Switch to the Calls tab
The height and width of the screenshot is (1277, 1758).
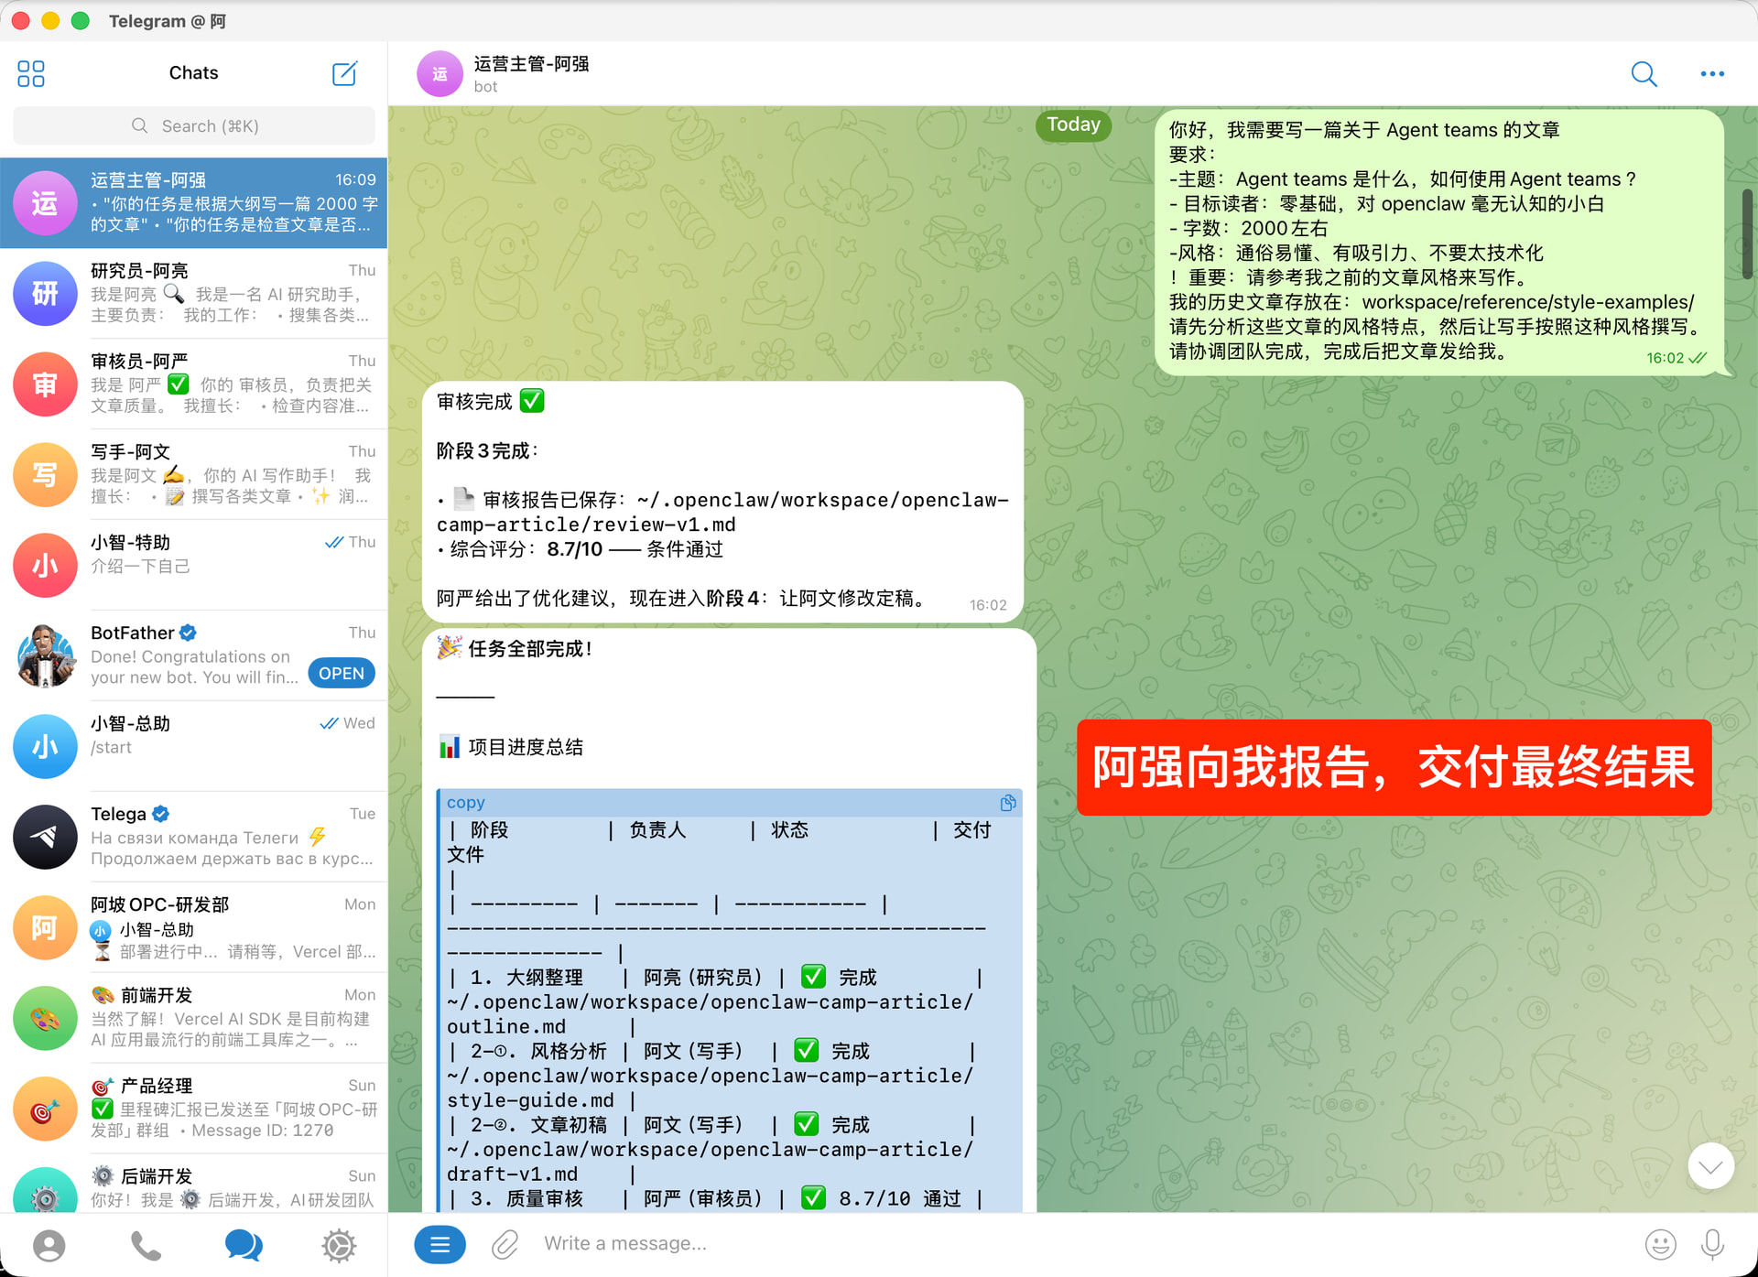(146, 1245)
